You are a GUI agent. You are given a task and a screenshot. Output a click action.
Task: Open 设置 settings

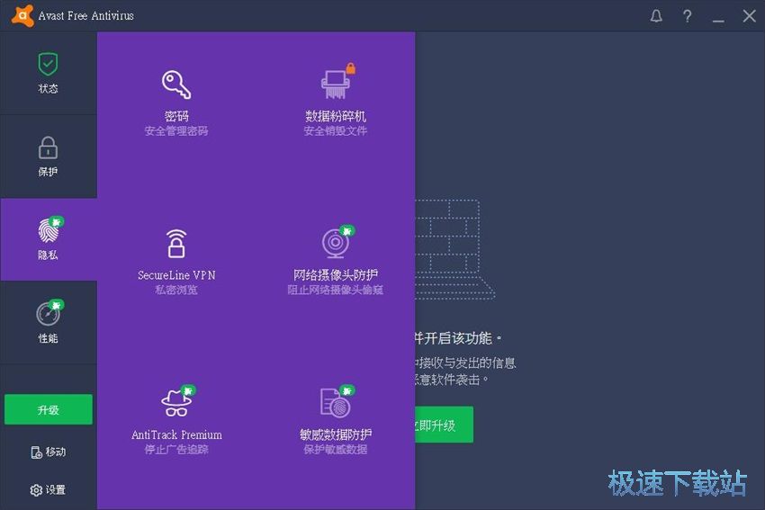49,489
